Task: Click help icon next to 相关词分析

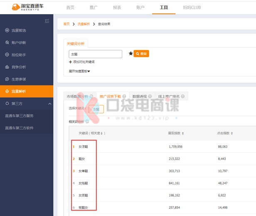Action: pos(87,122)
